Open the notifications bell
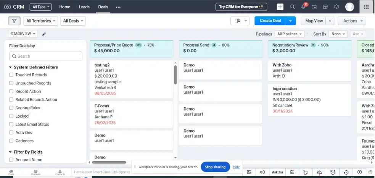 (303, 7)
